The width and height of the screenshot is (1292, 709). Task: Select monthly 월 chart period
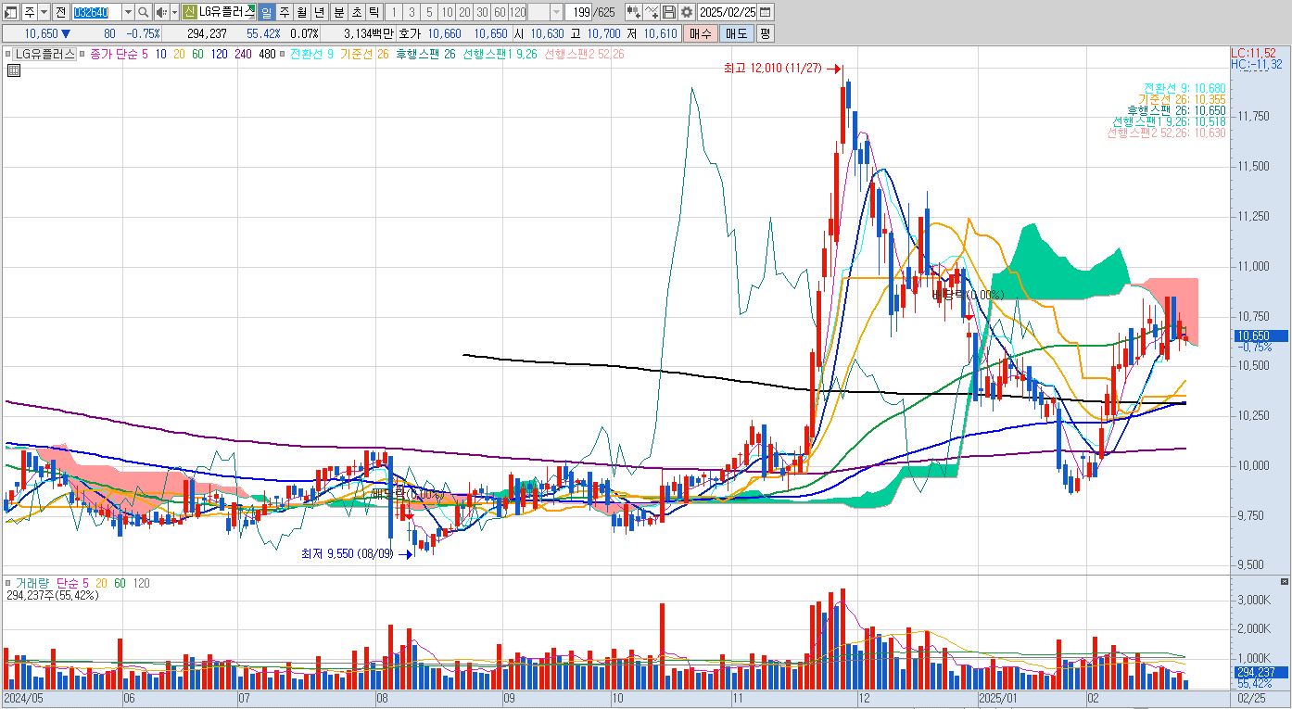tap(302, 12)
